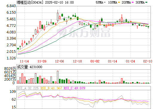155x109 pixels.
Task: Click the 2.015 price axis label
Action: pos(11,52)
